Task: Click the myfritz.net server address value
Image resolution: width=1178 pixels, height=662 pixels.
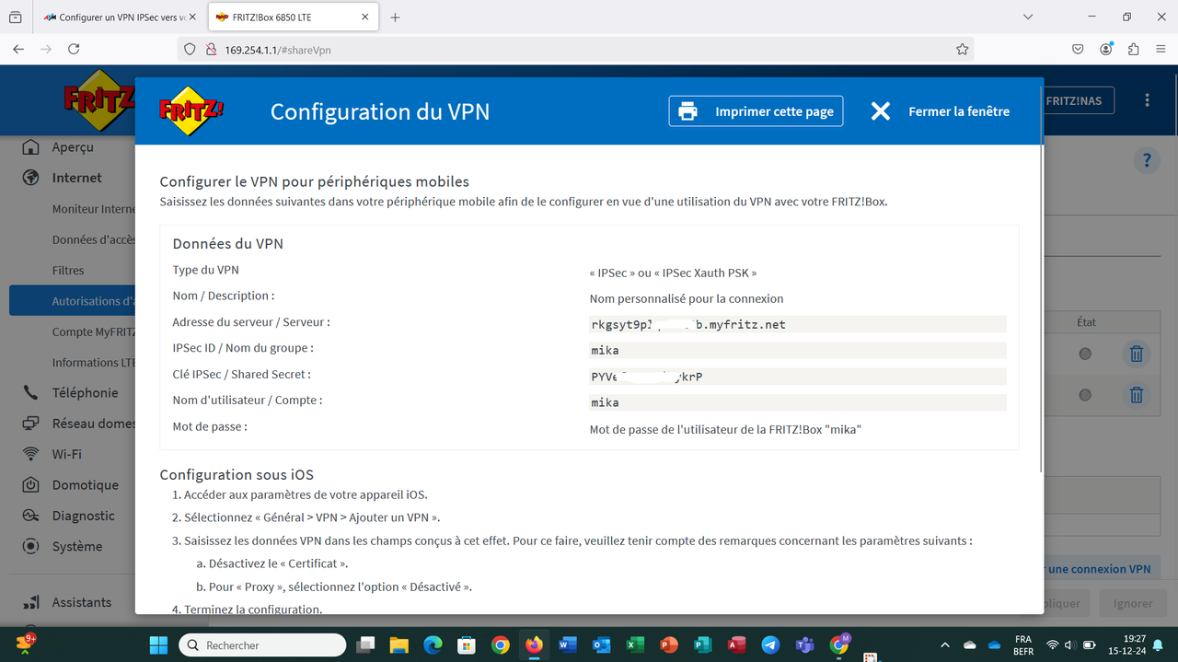Action: (x=798, y=324)
